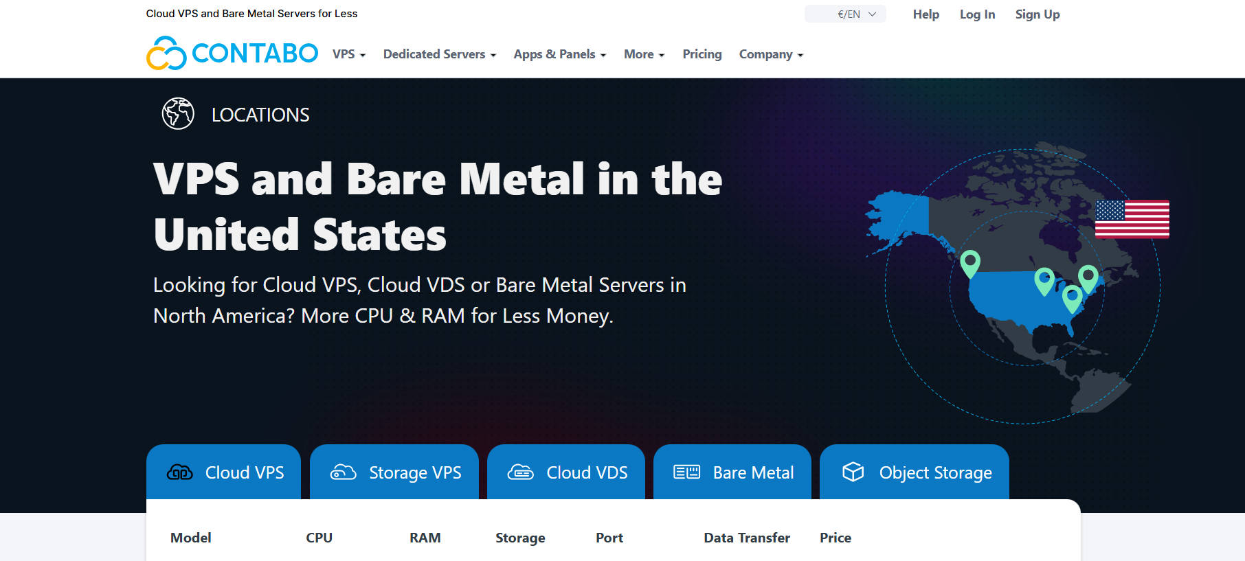The height and width of the screenshot is (561, 1245).
Task: Expand the Dedicated Servers menu
Action: [440, 54]
